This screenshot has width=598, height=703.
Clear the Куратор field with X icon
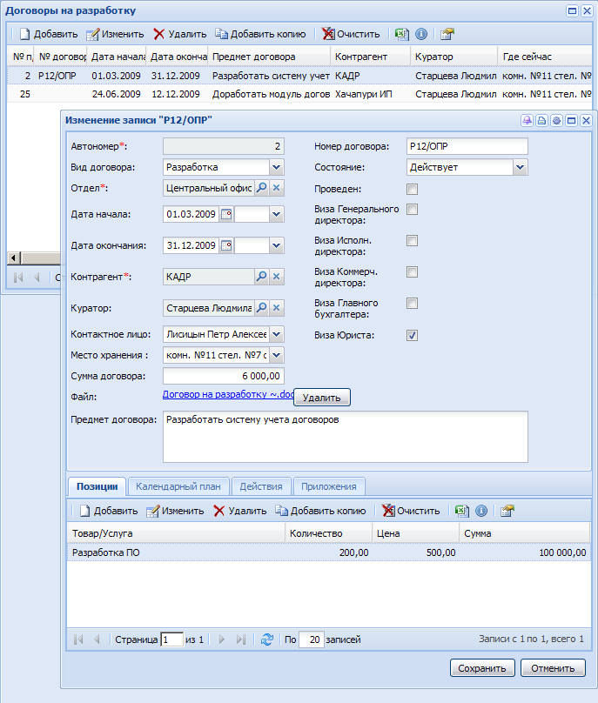coord(277,308)
